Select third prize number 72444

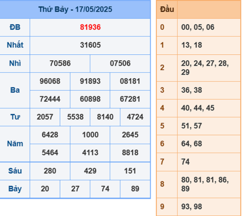click(x=50, y=99)
